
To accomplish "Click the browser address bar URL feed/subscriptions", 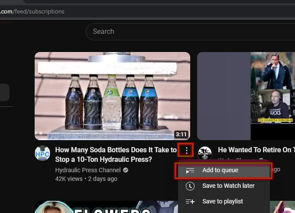I will point(32,12).
